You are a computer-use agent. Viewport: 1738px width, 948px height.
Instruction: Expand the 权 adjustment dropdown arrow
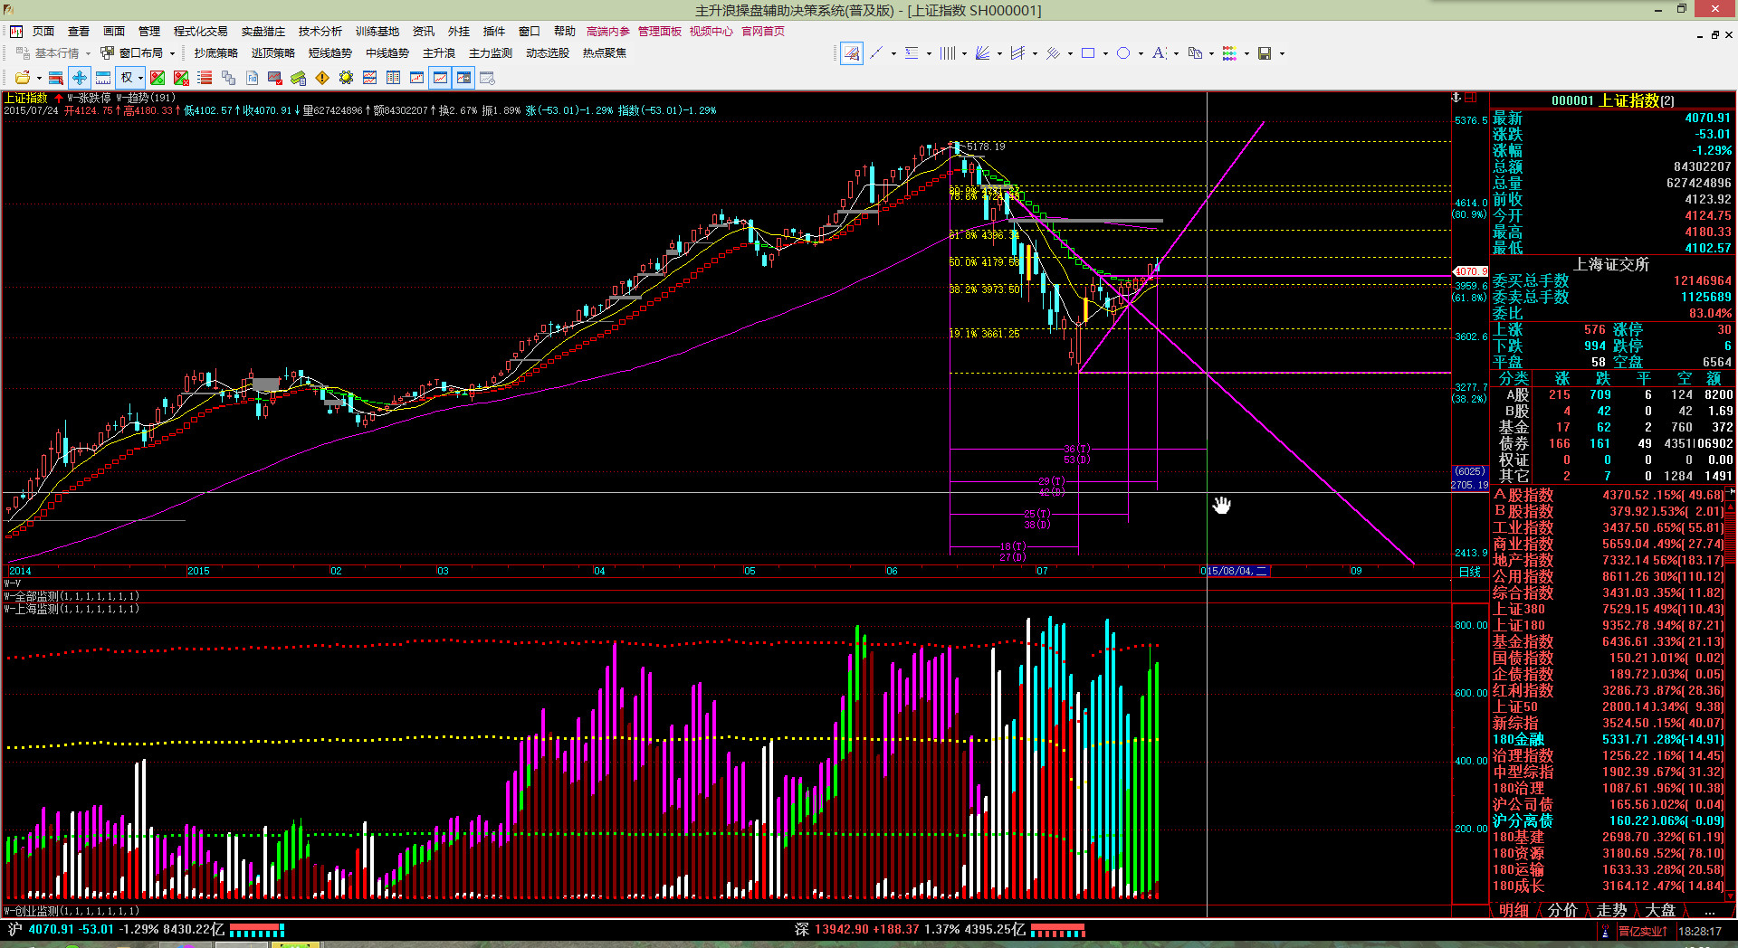pos(140,78)
